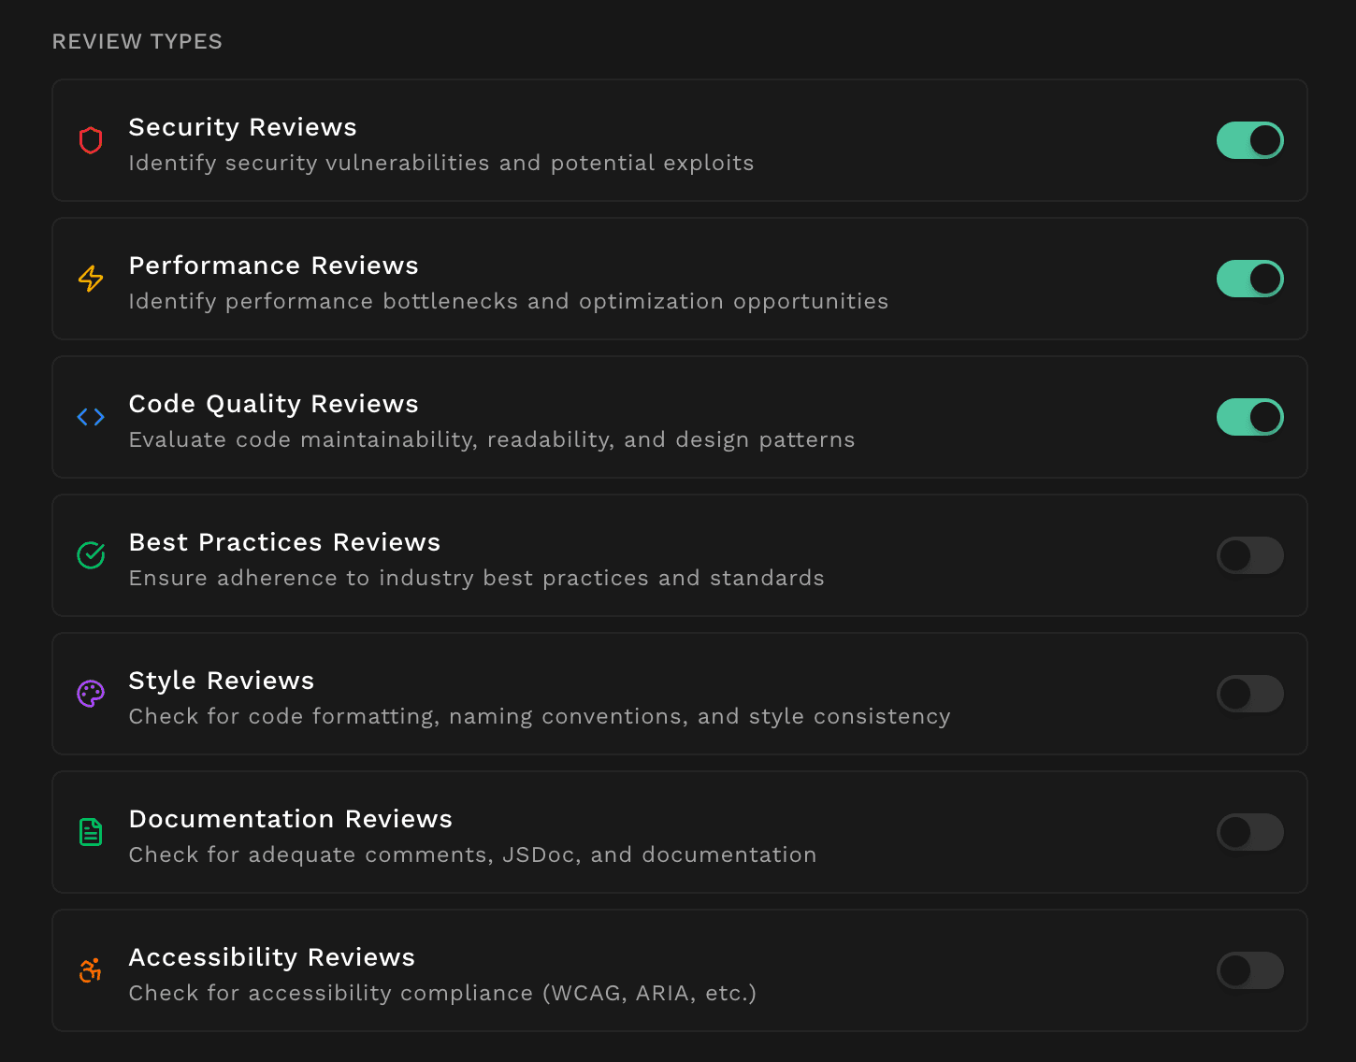This screenshot has width=1356, height=1062.
Task: Enable Best Practices Reviews
Action: tap(1250, 555)
